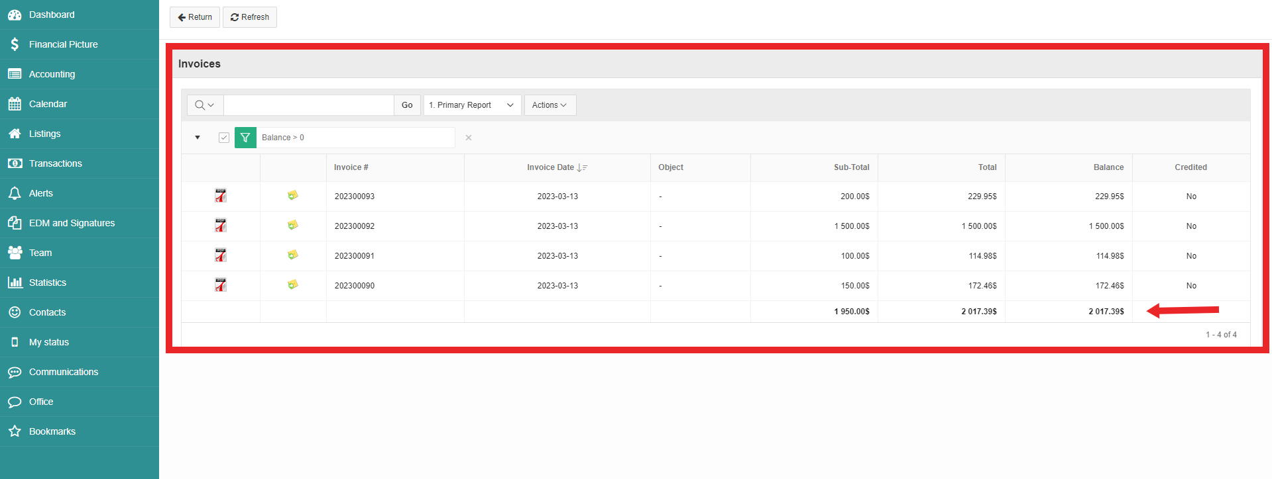The image size is (1272, 479).
Task: Open the search column selector dropdown
Action: click(x=205, y=105)
